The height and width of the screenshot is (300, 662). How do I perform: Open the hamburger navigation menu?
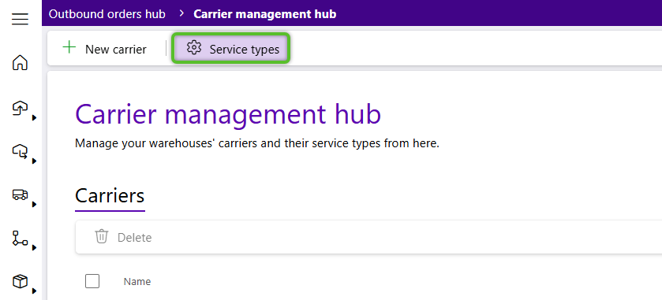[x=20, y=19]
